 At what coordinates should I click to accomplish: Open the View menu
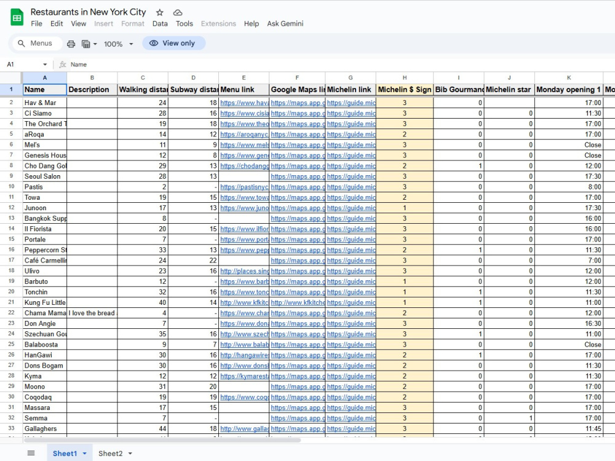(79, 23)
